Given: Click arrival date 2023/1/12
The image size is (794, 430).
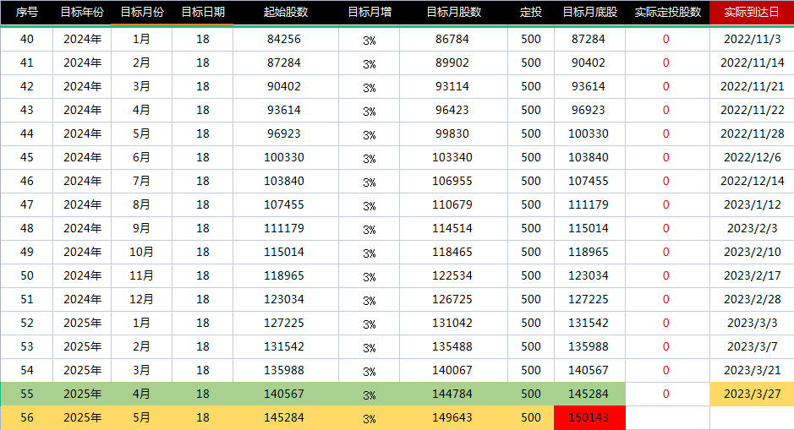Looking at the screenshot, I should (752, 204).
